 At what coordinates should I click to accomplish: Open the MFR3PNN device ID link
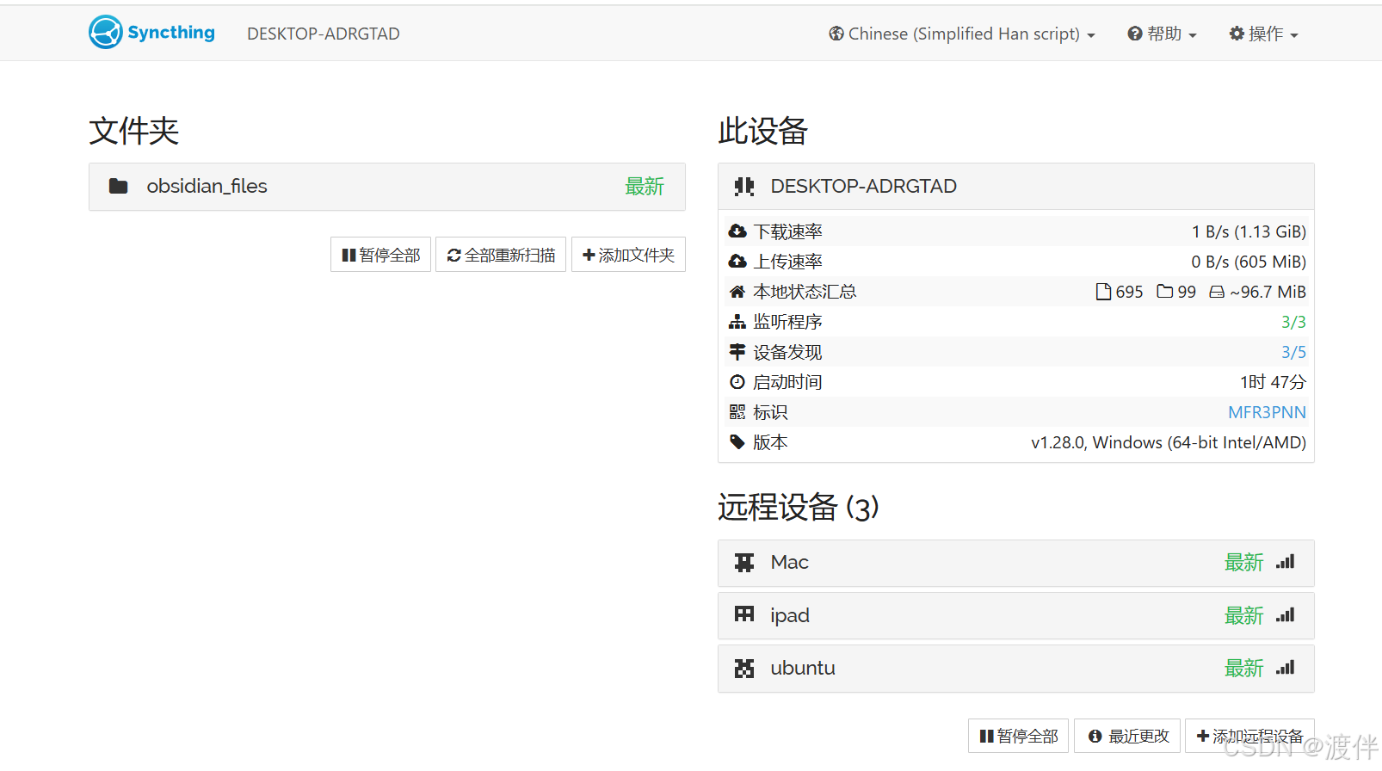[x=1267, y=412]
